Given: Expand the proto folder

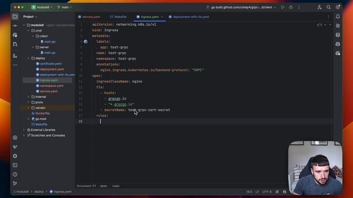Looking at the screenshot, I should tap(28, 102).
